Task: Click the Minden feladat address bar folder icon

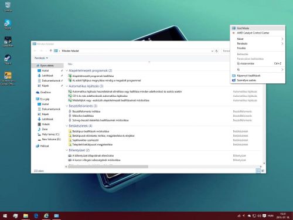Action: 56,50
